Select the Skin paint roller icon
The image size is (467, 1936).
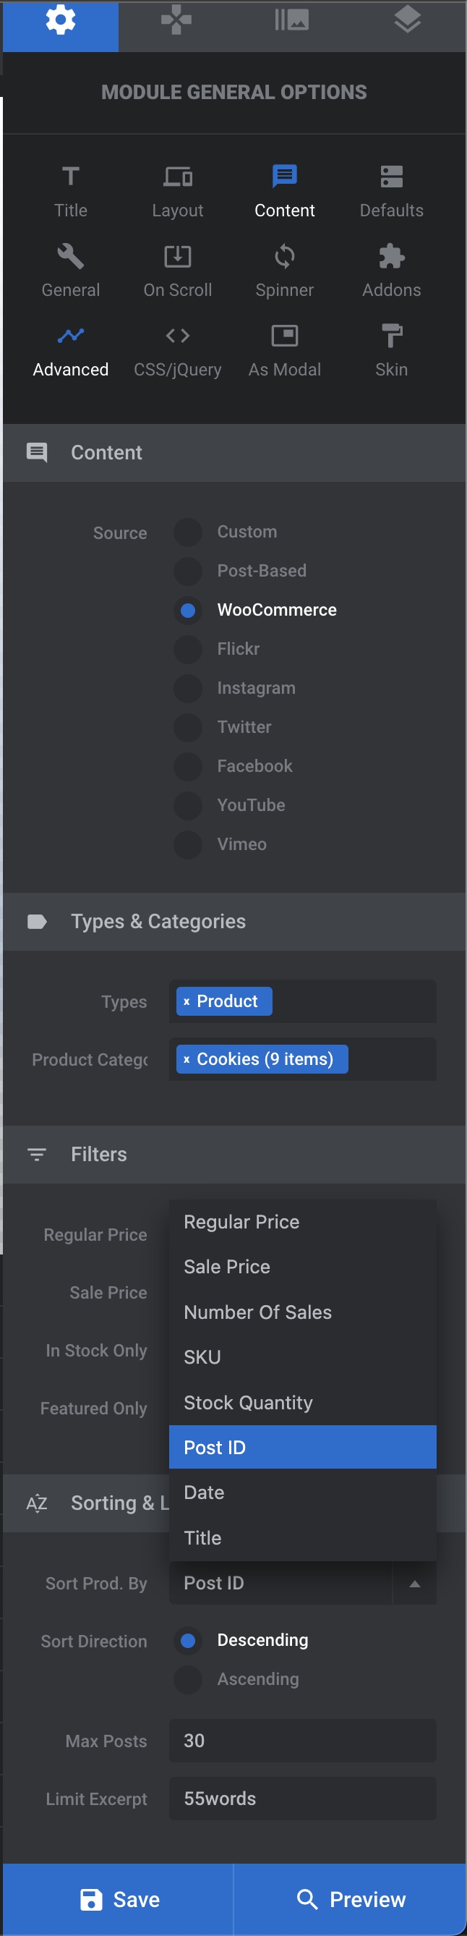391,336
